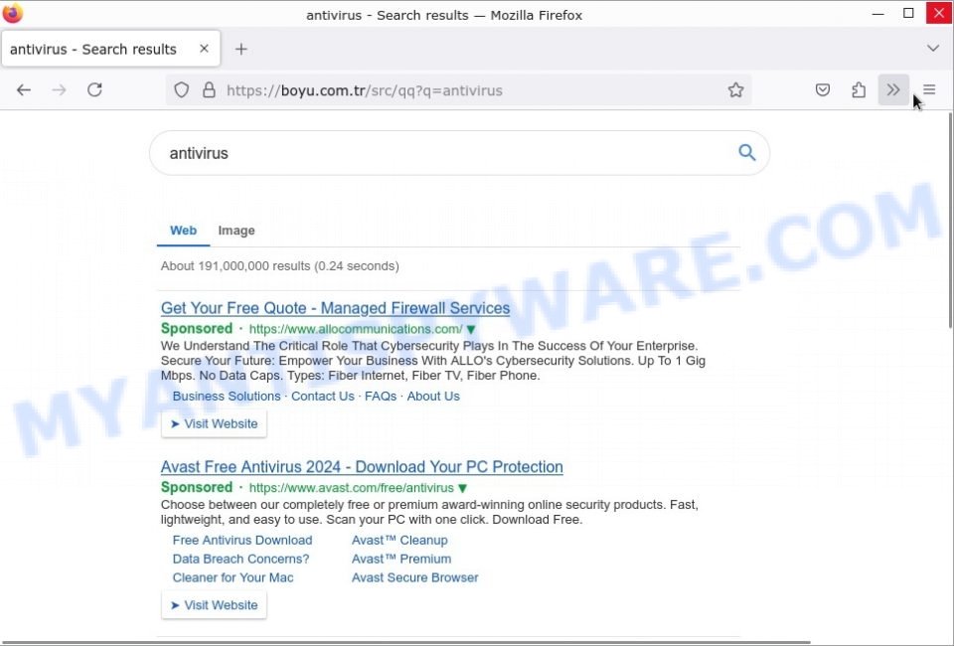The width and height of the screenshot is (954, 646).
Task: Open FAQs sitelink
Action: (x=381, y=396)
